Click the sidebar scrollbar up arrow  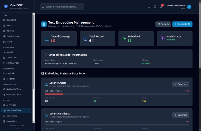33,14
